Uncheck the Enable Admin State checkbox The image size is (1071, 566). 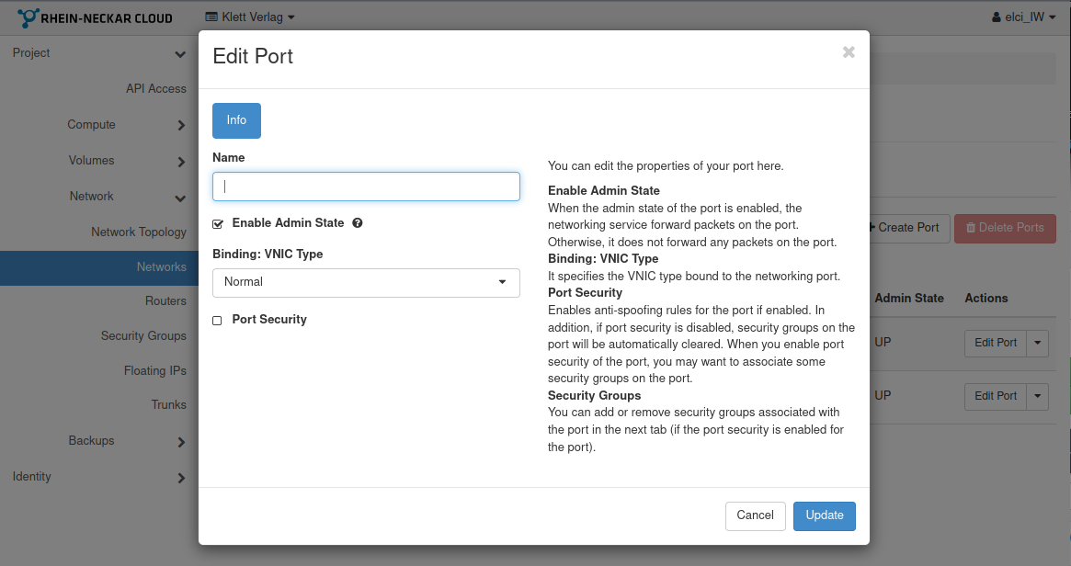[x=217, y=222]
